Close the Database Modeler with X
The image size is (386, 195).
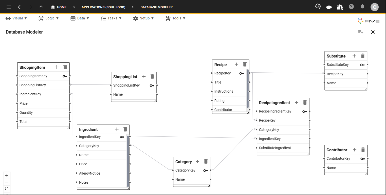pos(373,32)
